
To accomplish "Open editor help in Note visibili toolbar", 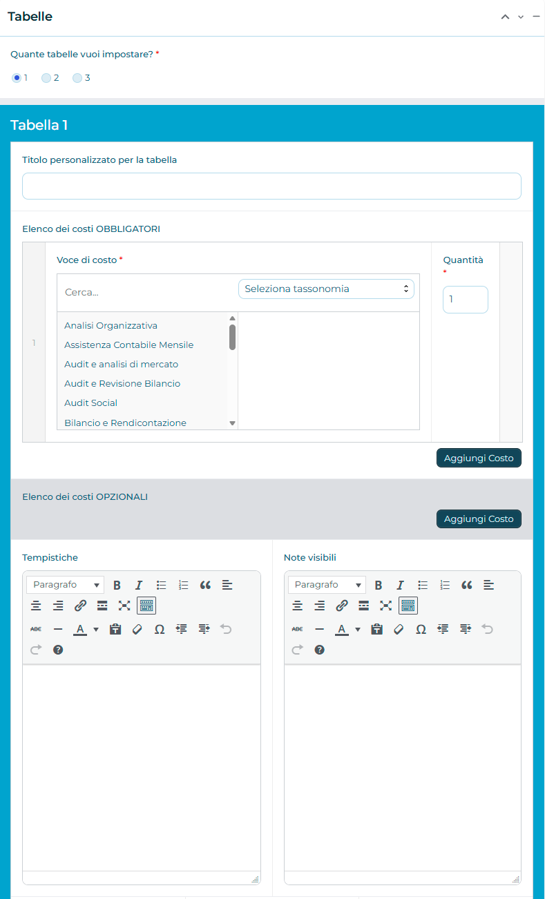I will (x=319, y=650).
